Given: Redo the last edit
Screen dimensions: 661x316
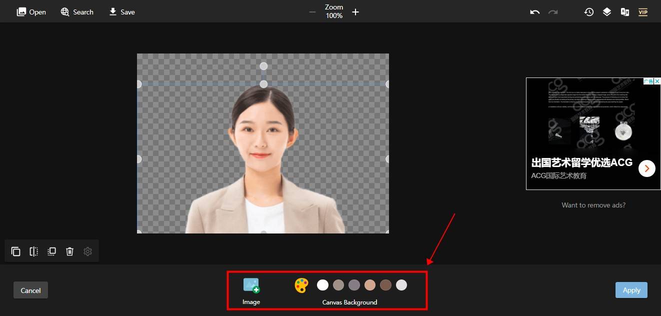Looking at the screenshot, I should (x=552, y=11).
